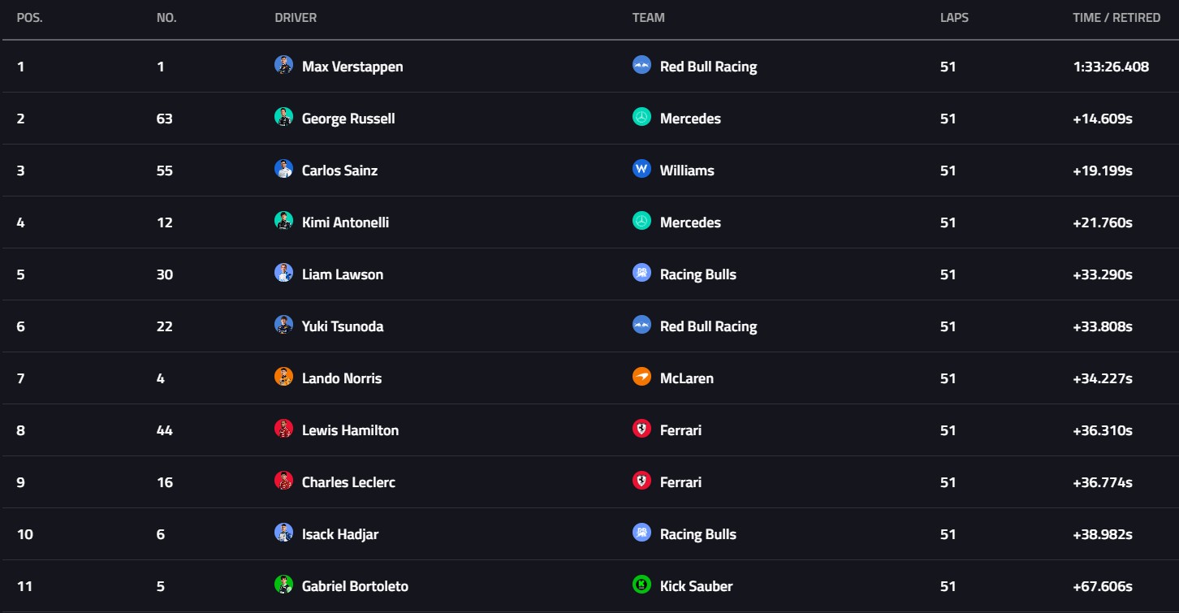Click Lewis Hamilton's Ferrari team logo

tap(641, 429)
